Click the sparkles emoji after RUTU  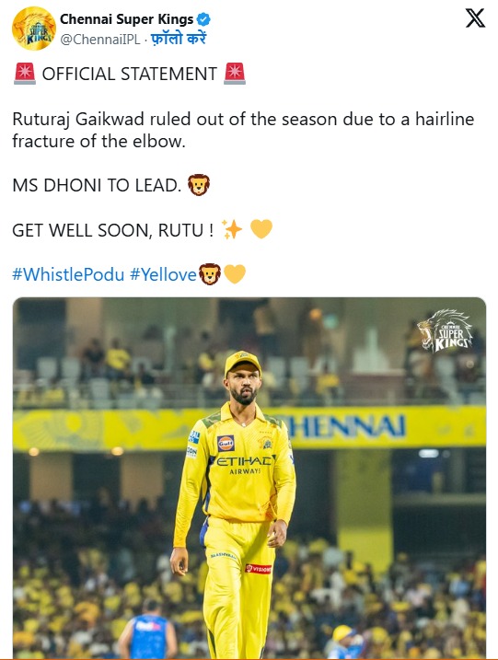[x=232, y=230]
